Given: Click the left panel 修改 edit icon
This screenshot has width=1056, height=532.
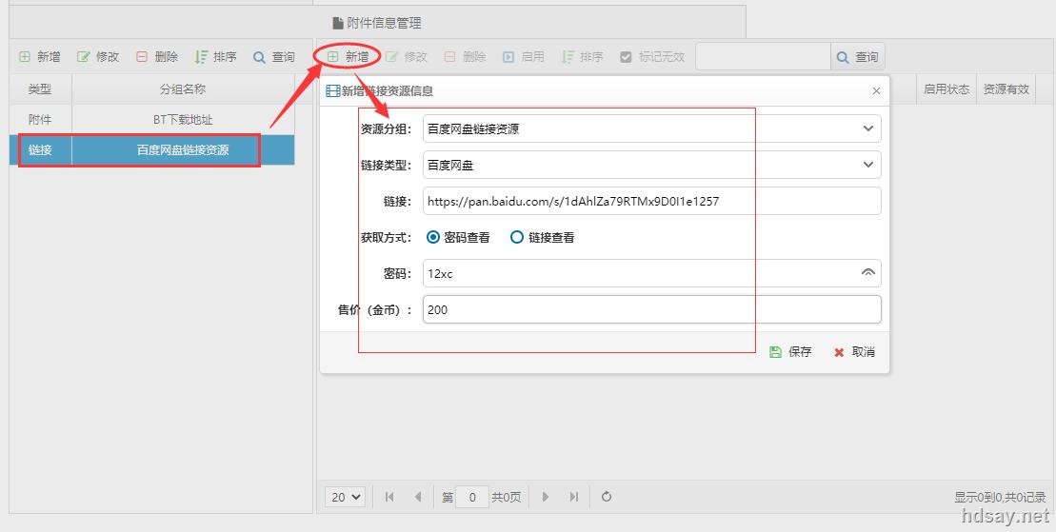Looking at the screenshot, I should pyautogui.click(x=84, y=57).
